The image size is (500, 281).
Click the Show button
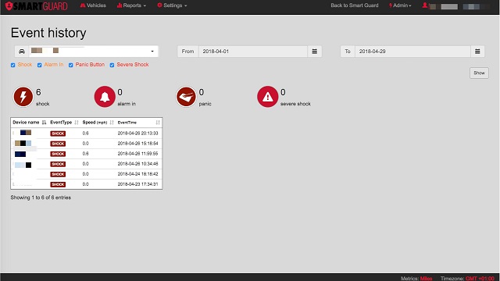click(x=479, y=73)
